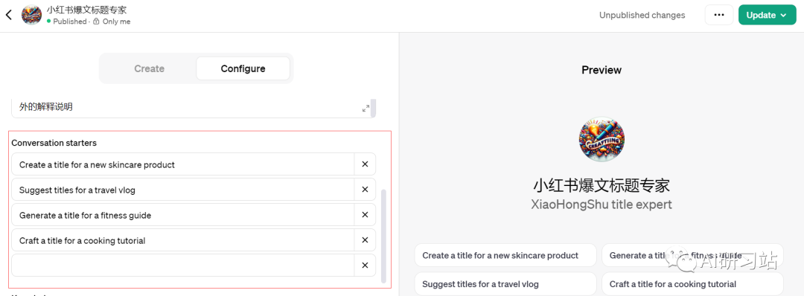This screenshot has width=804, height=296.
Task: Click the GPT avatar icon in header
Action: click(x=31, y=15)
